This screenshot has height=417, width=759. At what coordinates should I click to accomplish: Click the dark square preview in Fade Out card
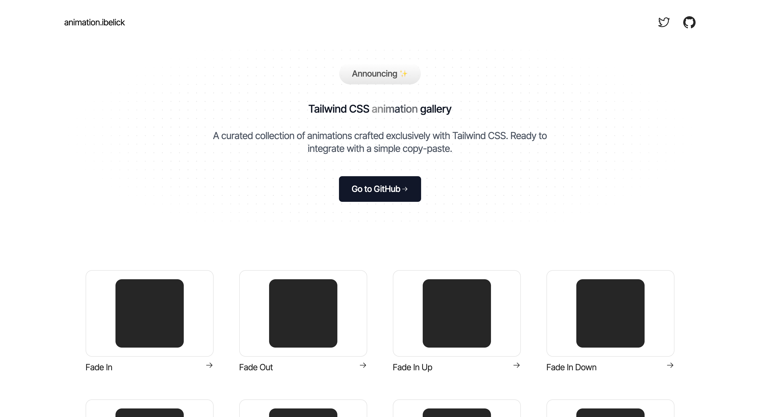point(303,313)
